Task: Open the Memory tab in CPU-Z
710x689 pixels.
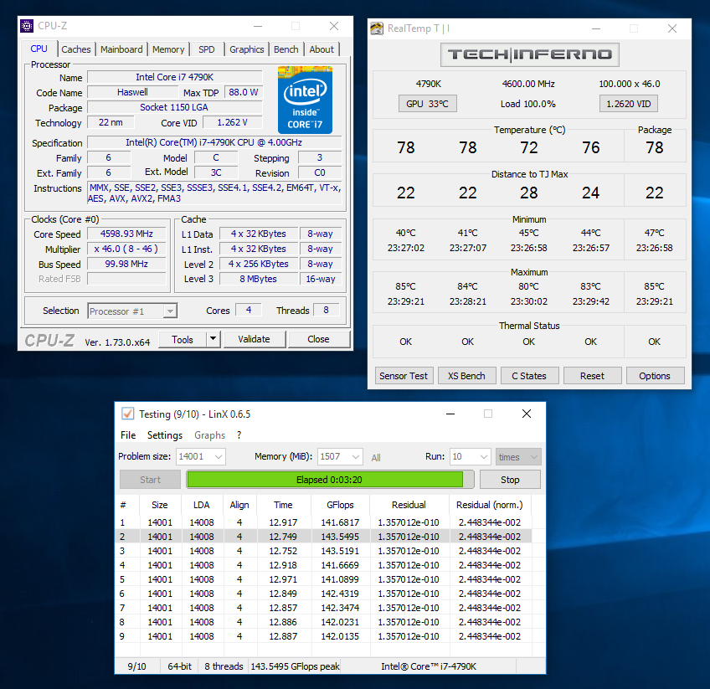Action: click(168, 49)
